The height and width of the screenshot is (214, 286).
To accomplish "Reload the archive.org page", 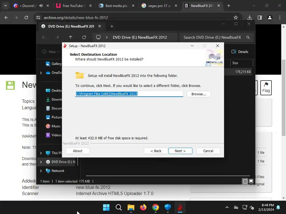I will [x=26, y=18].
